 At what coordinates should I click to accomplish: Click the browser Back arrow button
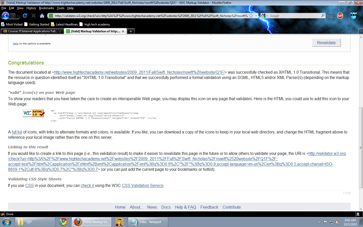pyautogui.click(x=5, y=16)
